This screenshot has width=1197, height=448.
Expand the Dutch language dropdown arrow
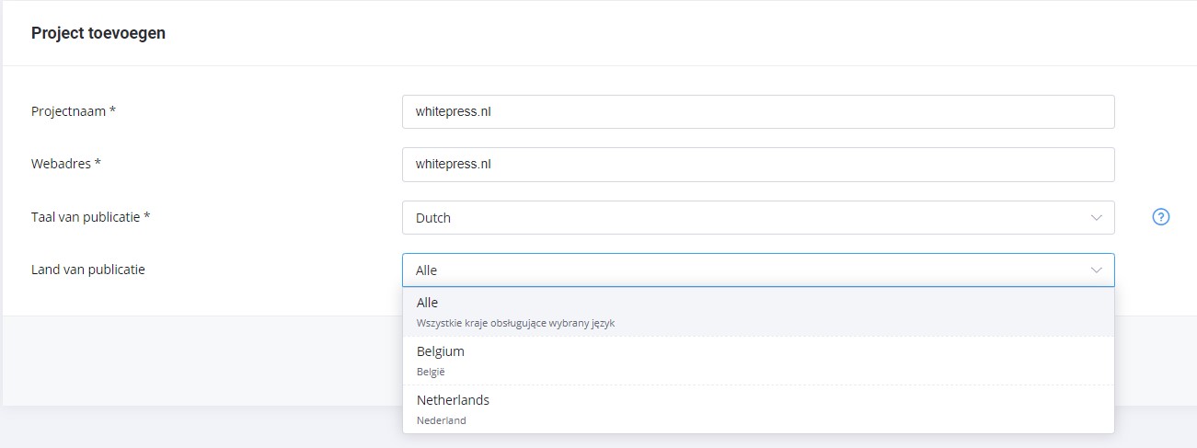[x=1096, y=218]
